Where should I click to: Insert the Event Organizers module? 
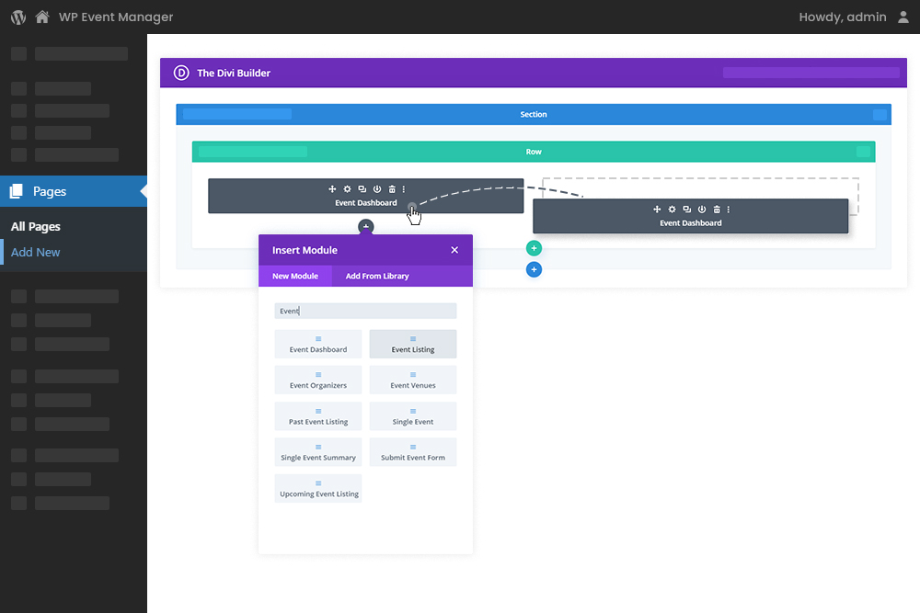tap(318, 380)
